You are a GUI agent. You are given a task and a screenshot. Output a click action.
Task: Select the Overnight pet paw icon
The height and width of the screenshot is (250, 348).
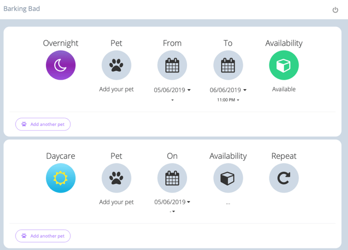pyautogui.click(x=116, y=65)
